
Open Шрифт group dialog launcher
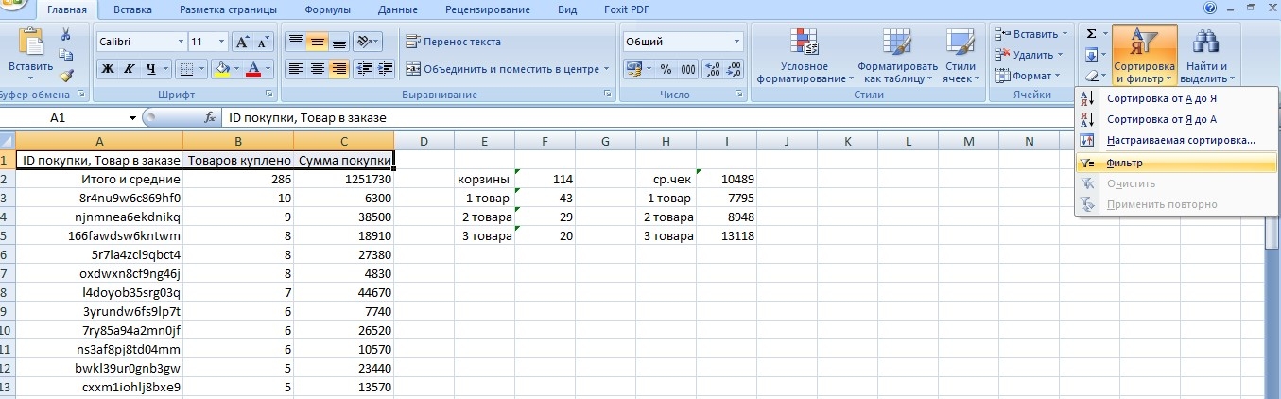point(270,95)
